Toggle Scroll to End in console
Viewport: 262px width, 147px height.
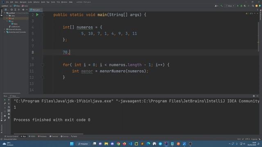click(9, 111)
